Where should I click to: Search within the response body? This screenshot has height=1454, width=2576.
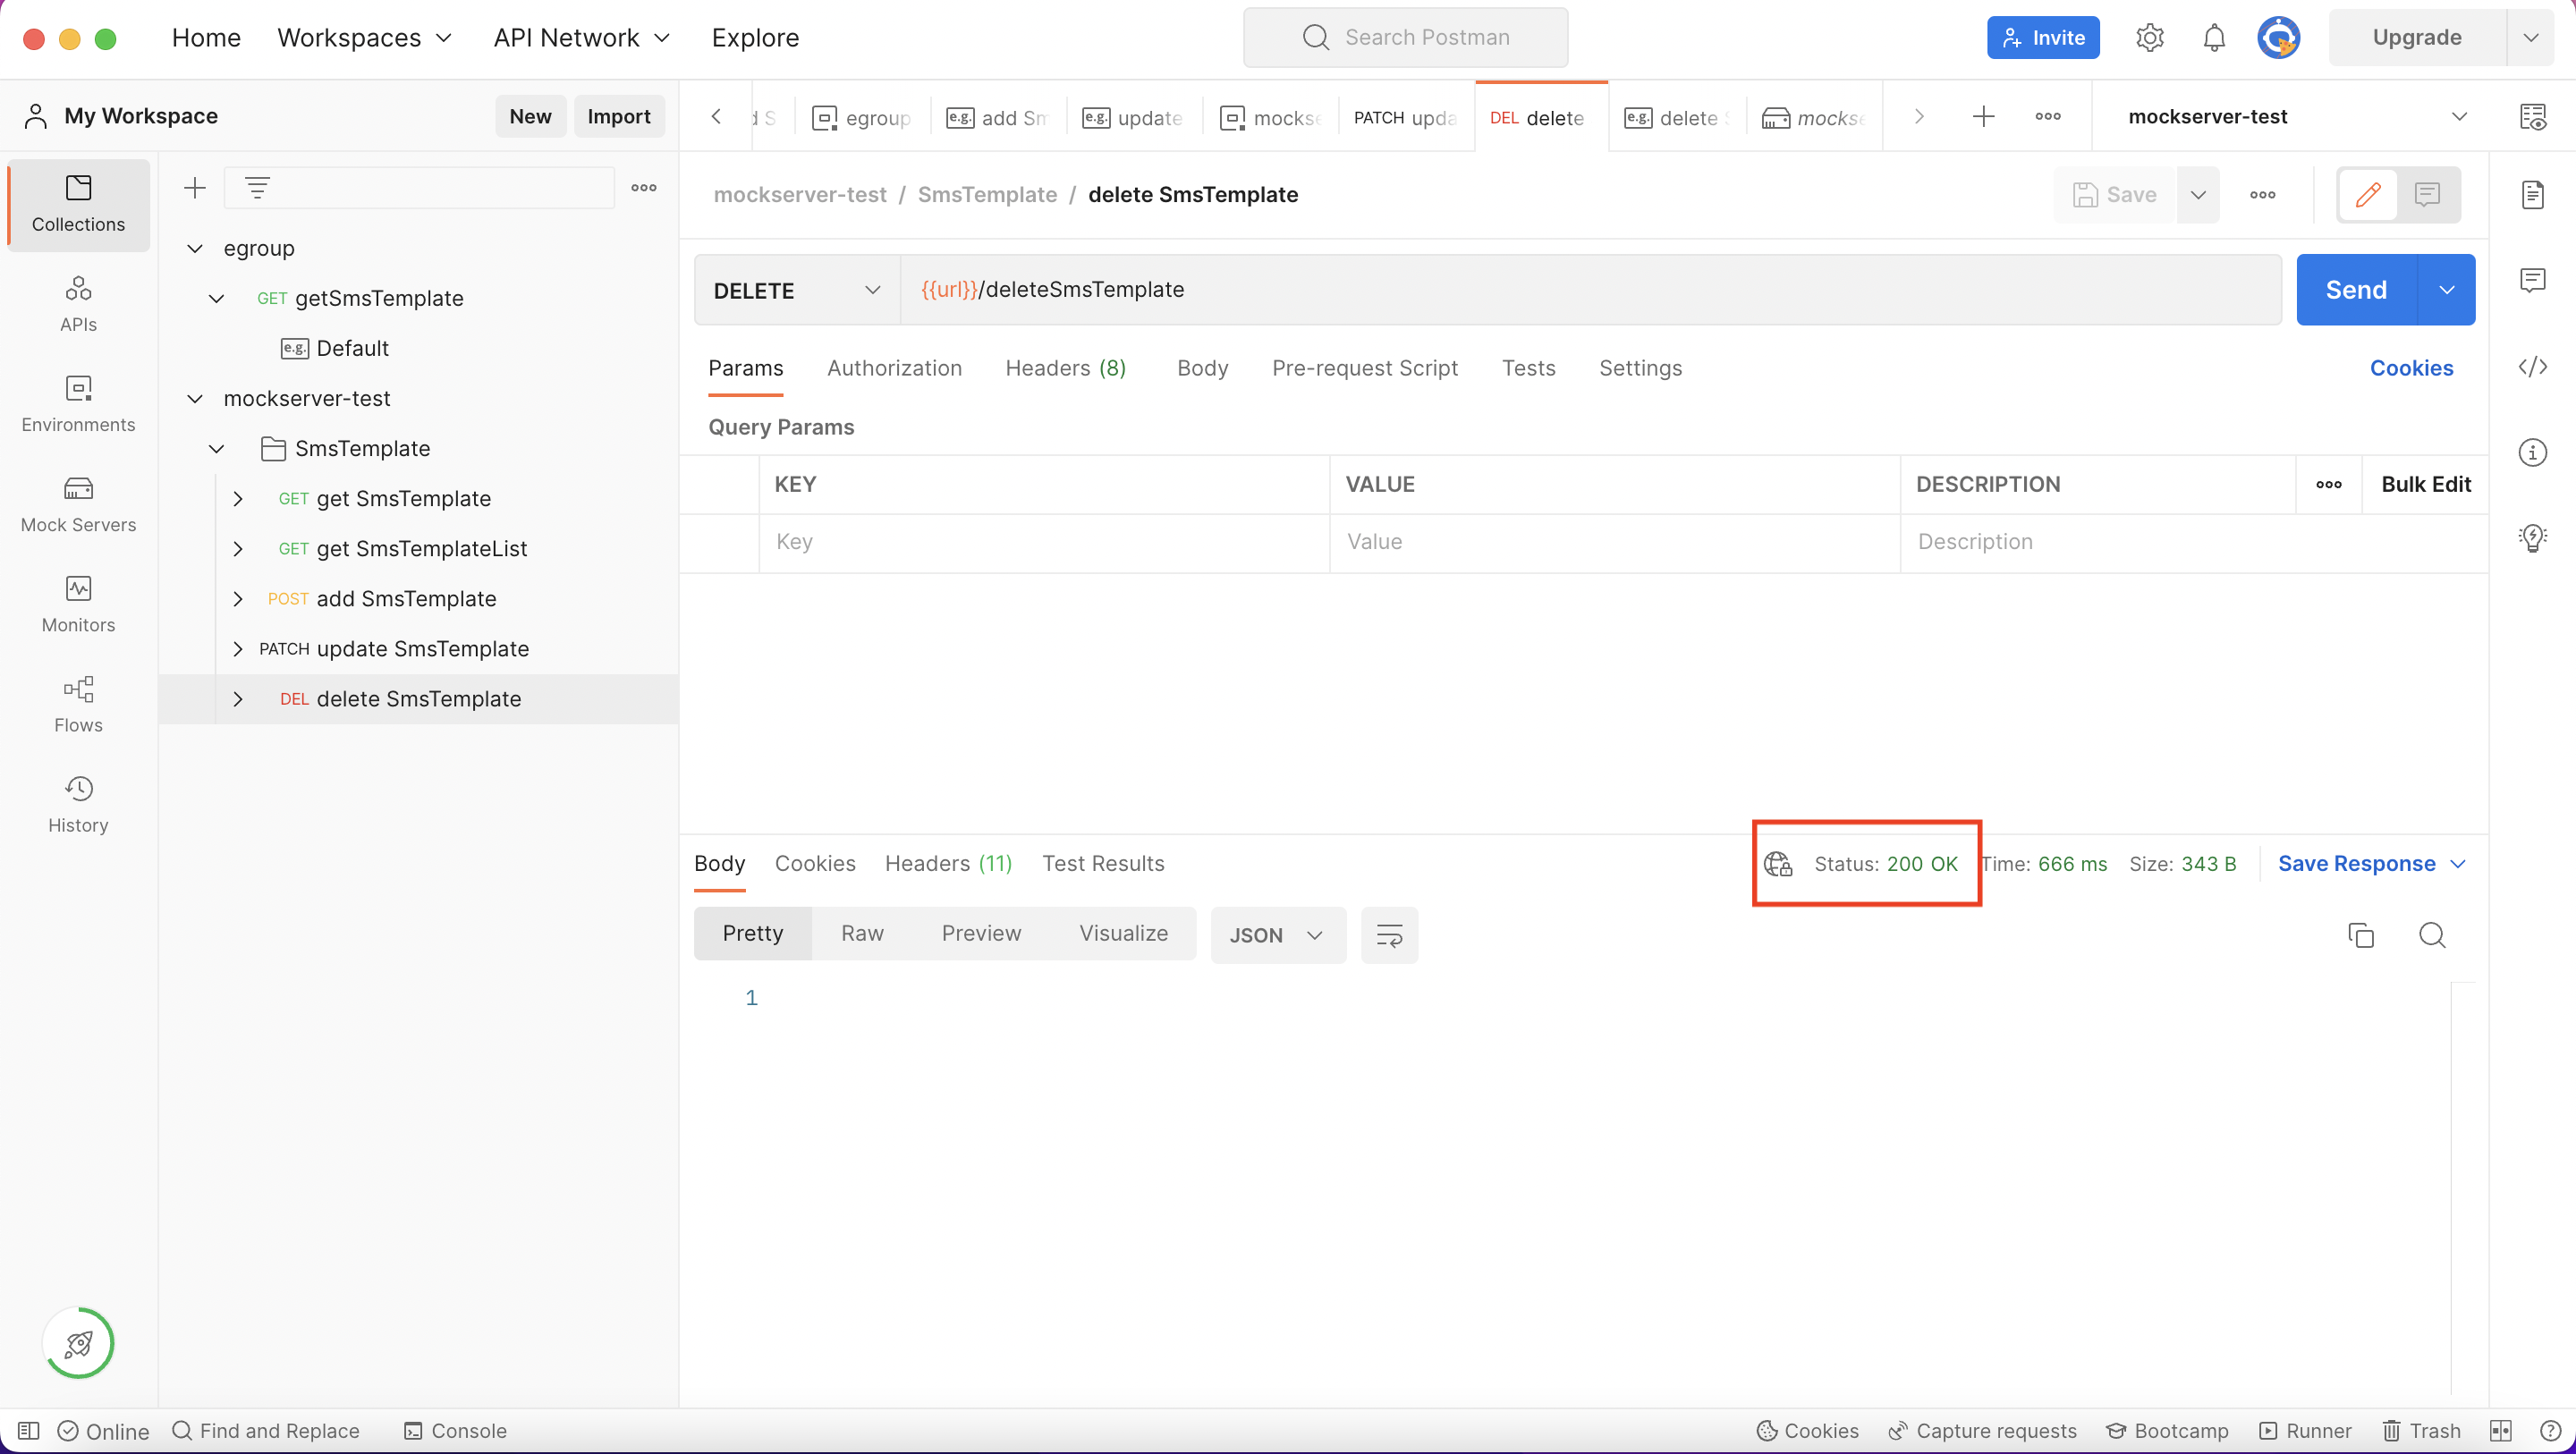(2433, 935)
